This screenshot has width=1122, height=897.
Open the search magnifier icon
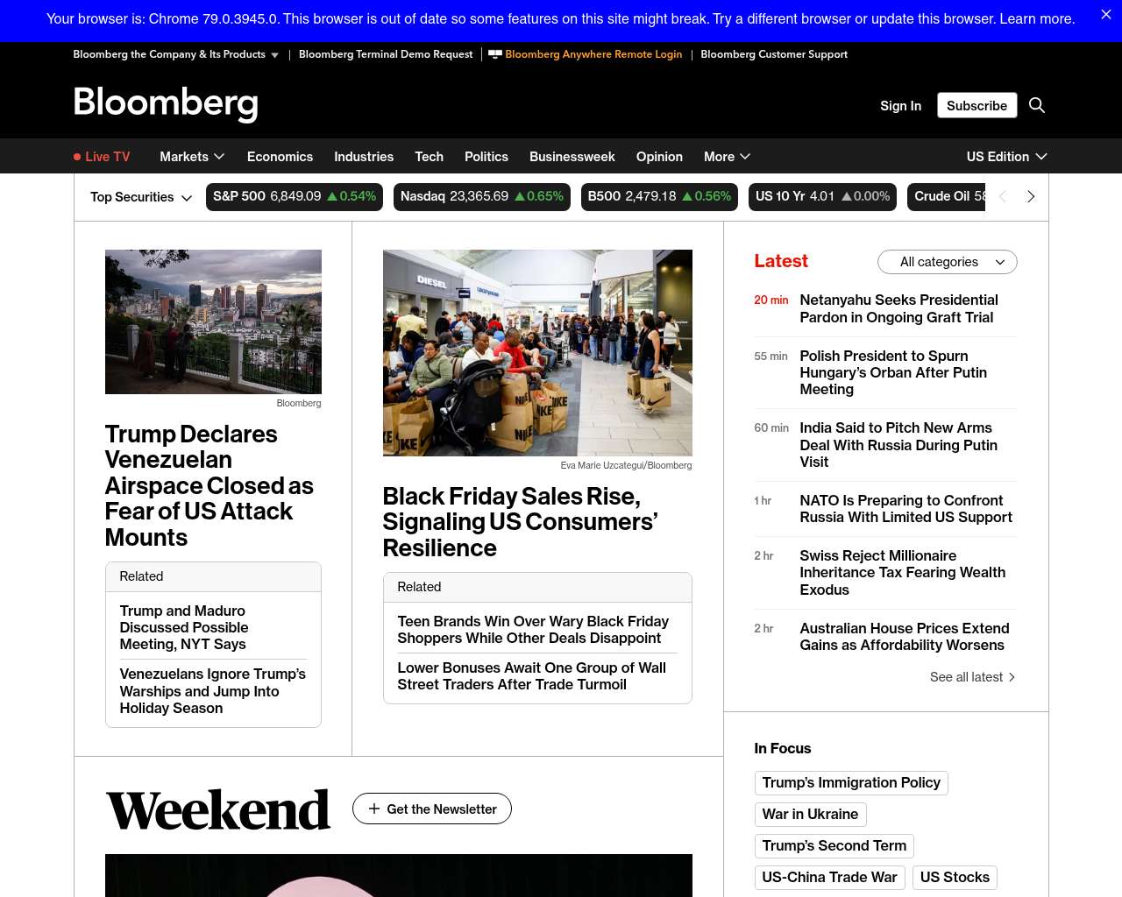(1037, 105)
